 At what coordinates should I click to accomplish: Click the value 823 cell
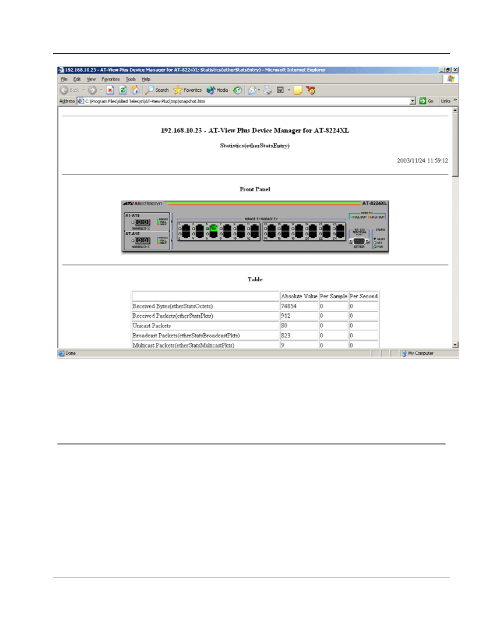point(299,335)
